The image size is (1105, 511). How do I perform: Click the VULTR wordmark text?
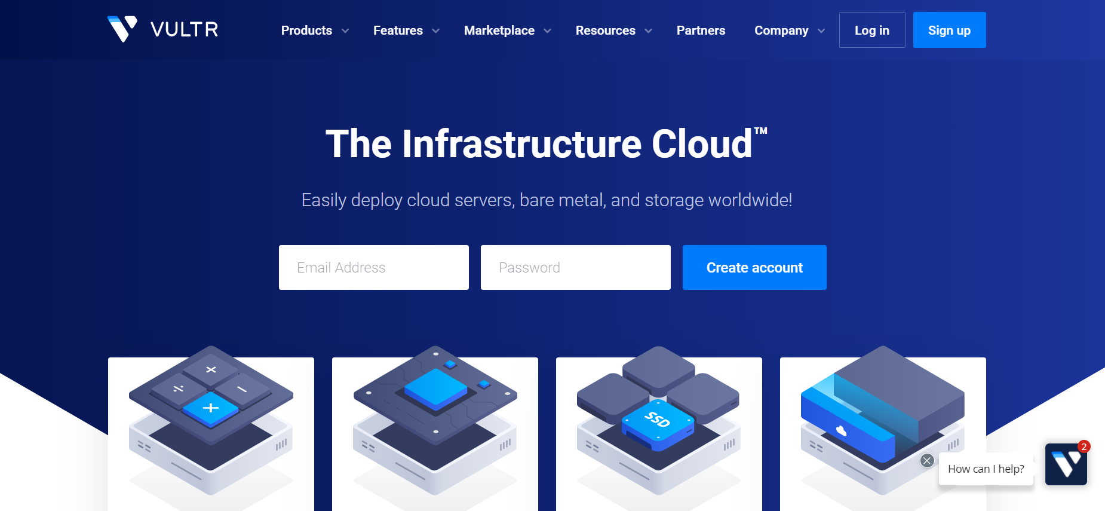pos(185,29)
